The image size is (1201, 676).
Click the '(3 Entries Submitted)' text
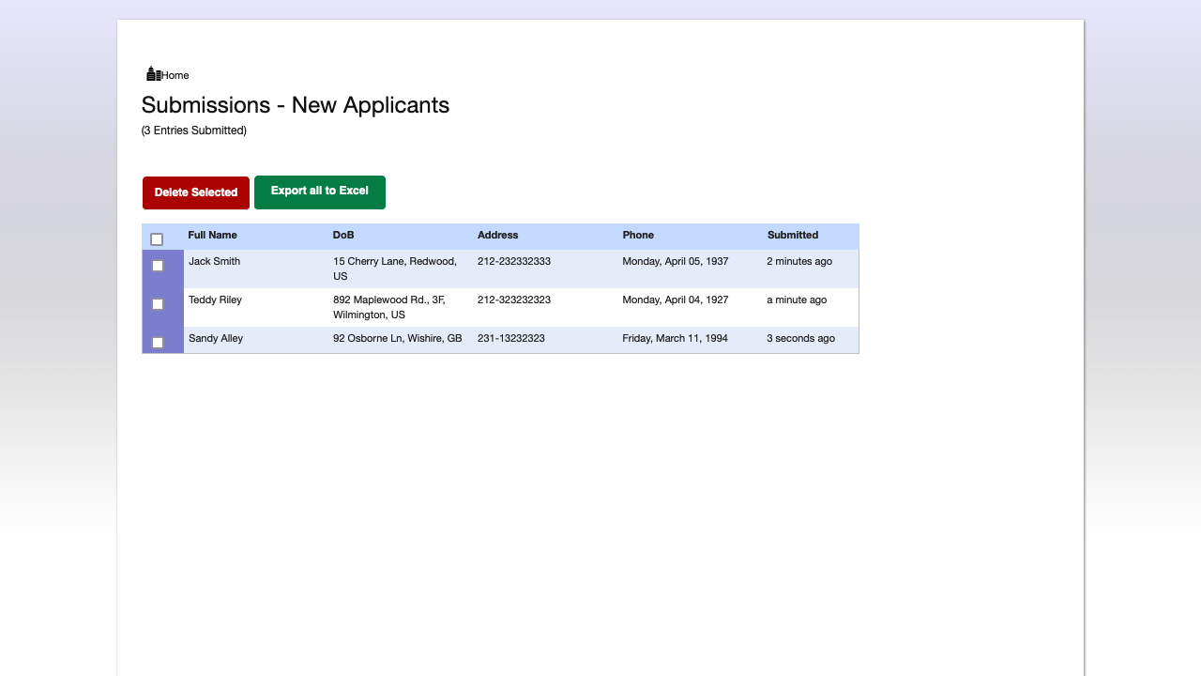193,131
